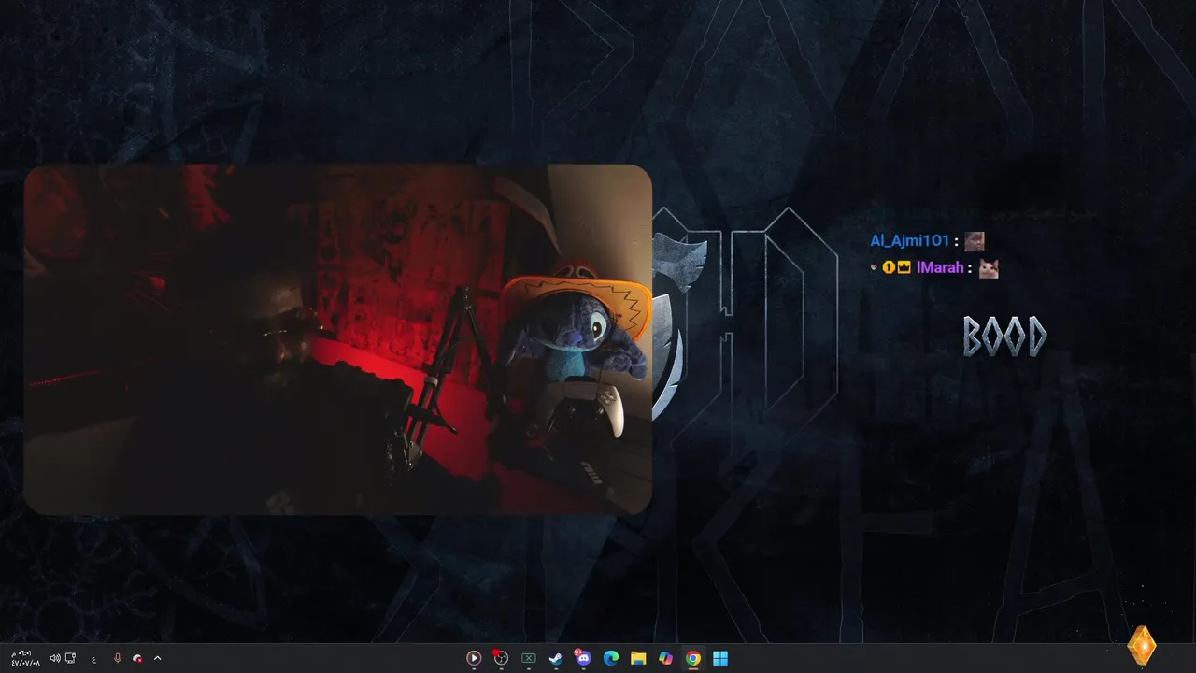
Task: Click the lMarah chat username
Action: (940, 268)
